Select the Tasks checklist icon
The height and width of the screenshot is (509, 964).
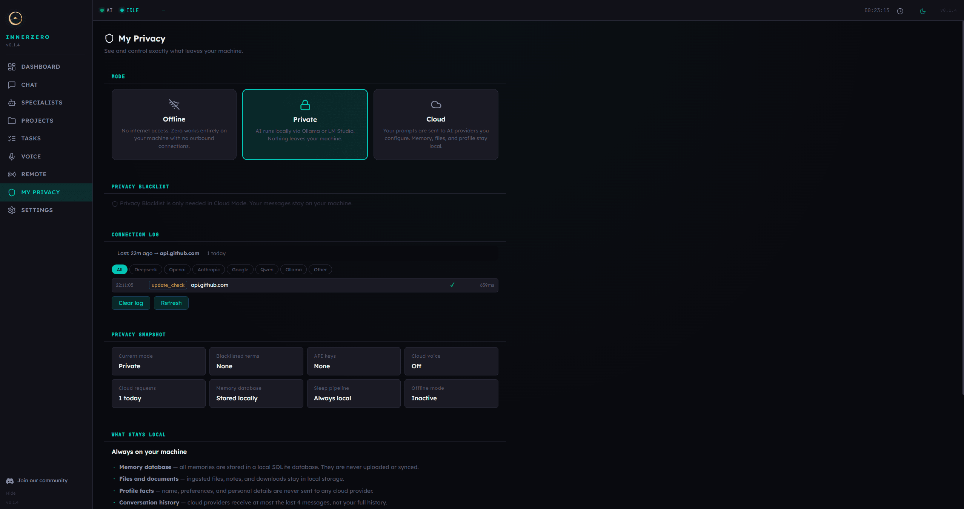pyautogui.click(x=12, y=138)
